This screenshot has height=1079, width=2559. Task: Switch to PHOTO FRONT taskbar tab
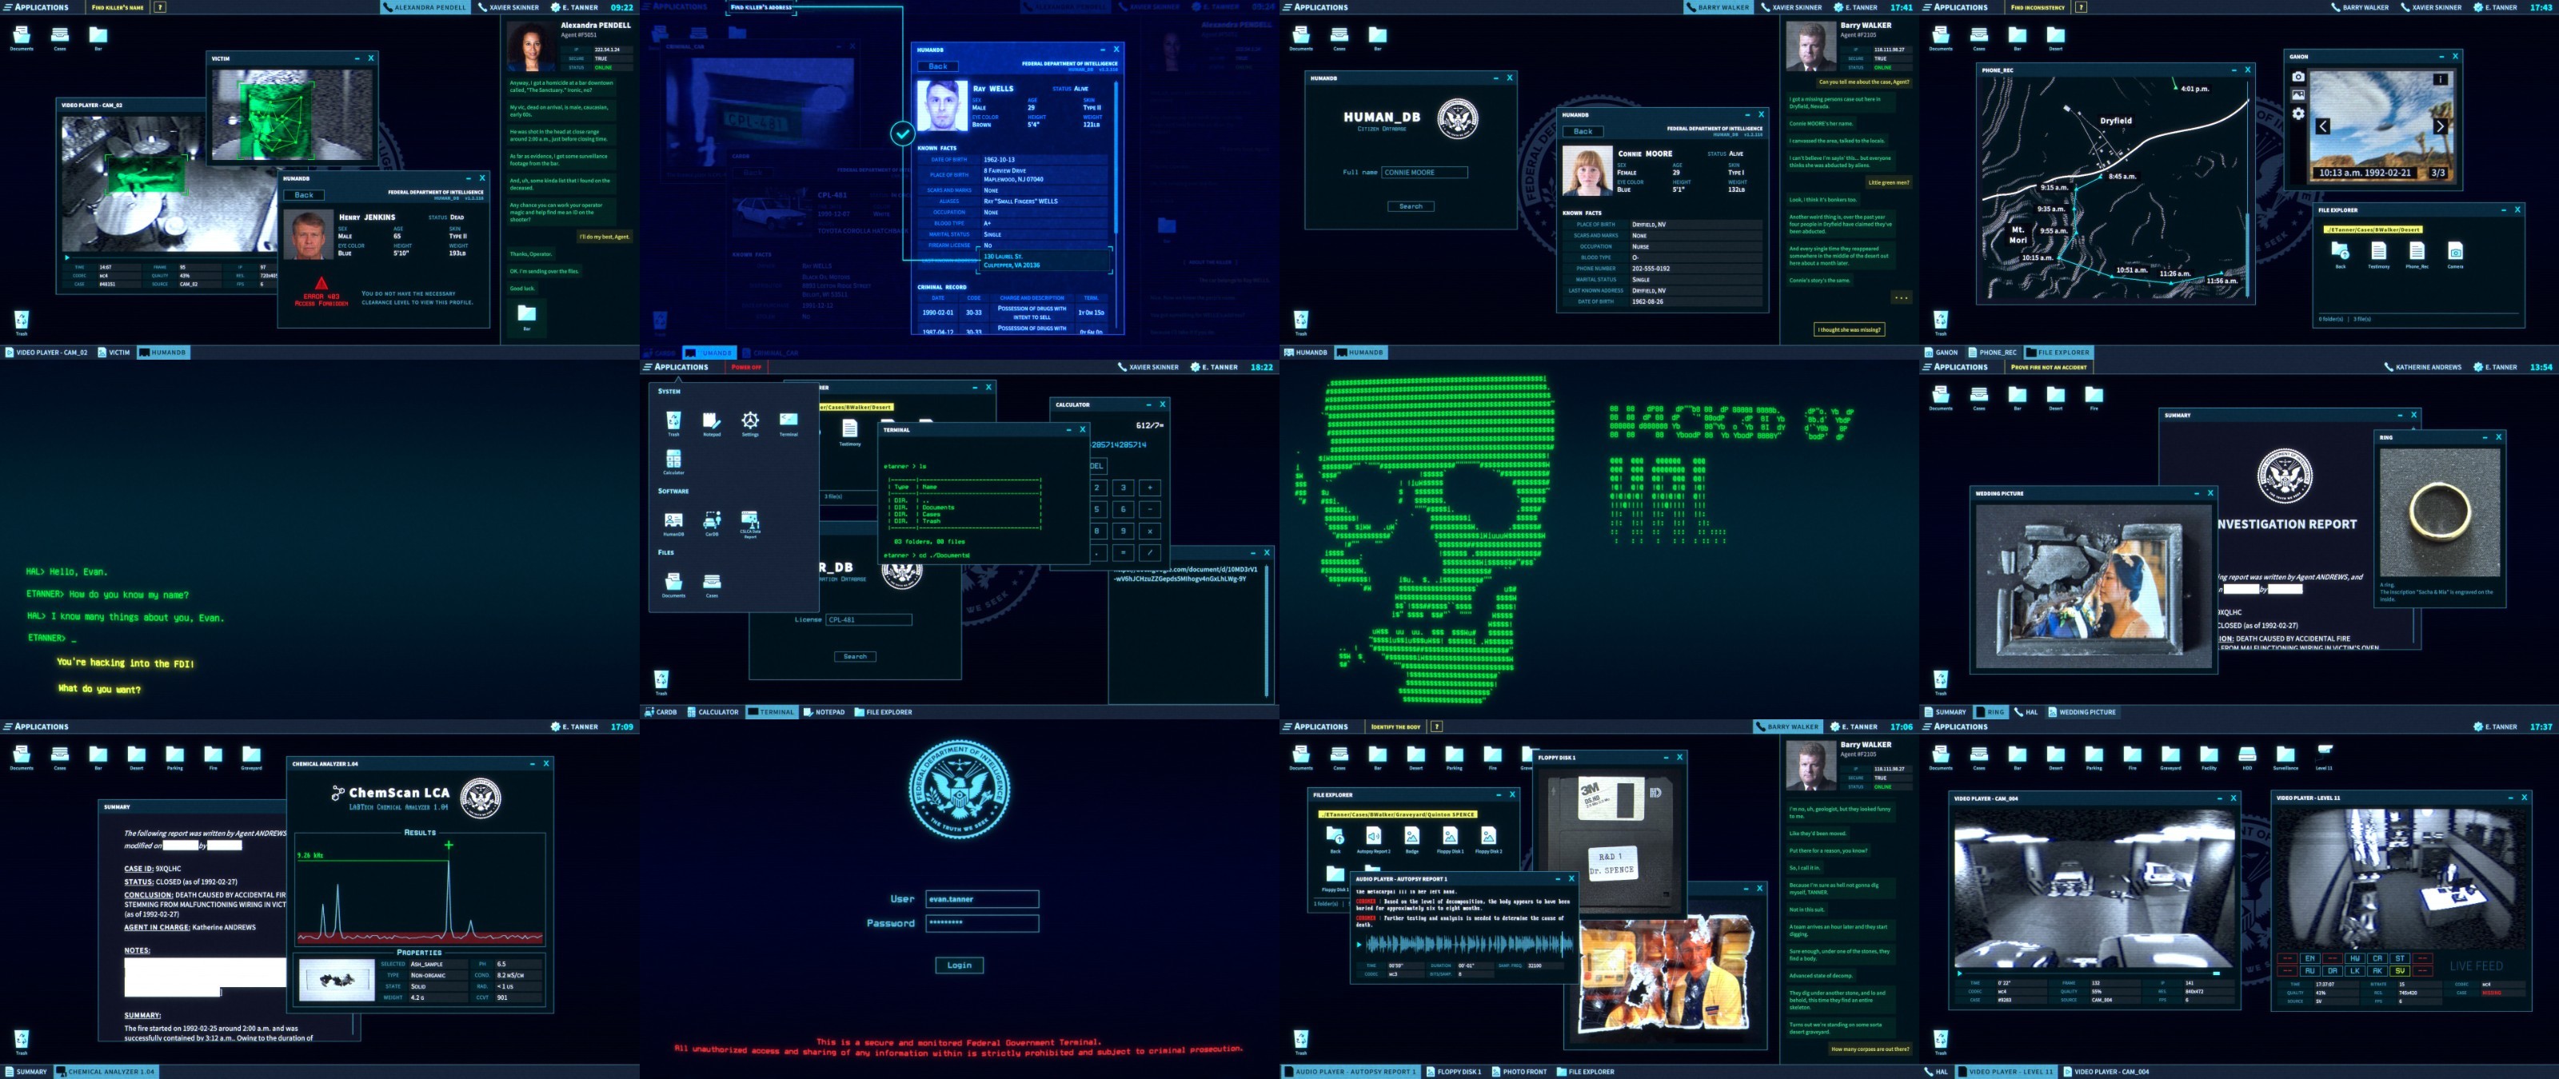pos(1519,1072)
